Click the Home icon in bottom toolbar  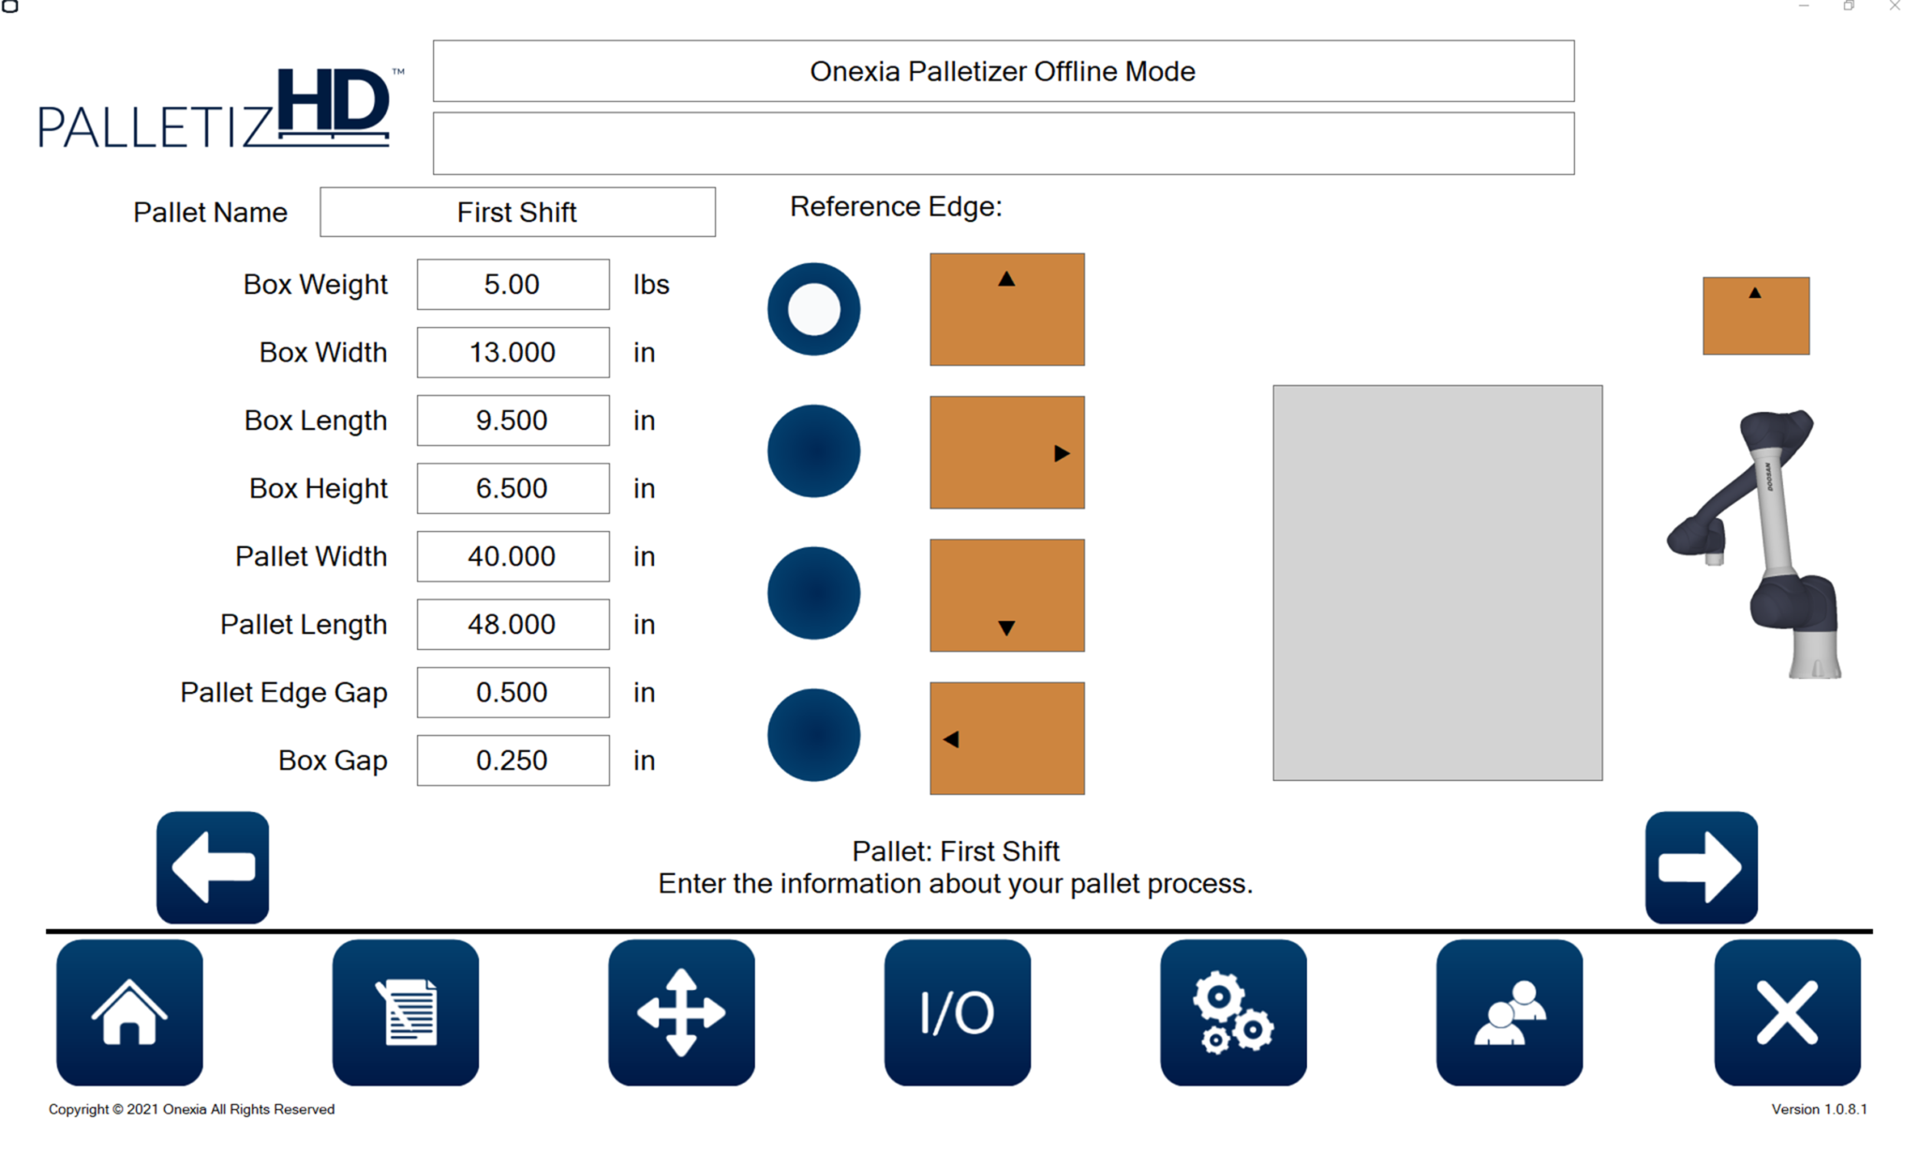click(128, 1013)
